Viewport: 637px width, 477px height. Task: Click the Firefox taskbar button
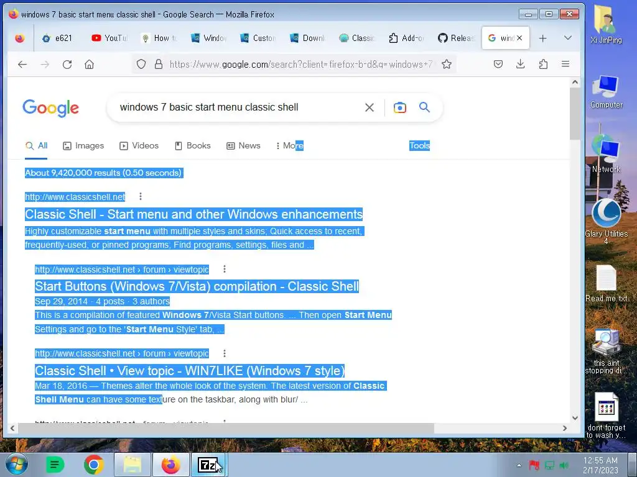(171, 465)
